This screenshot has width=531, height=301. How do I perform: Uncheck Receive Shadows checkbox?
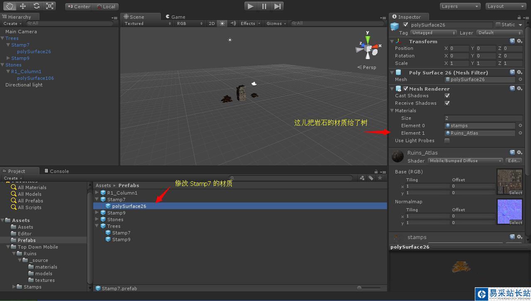(447, 103)
